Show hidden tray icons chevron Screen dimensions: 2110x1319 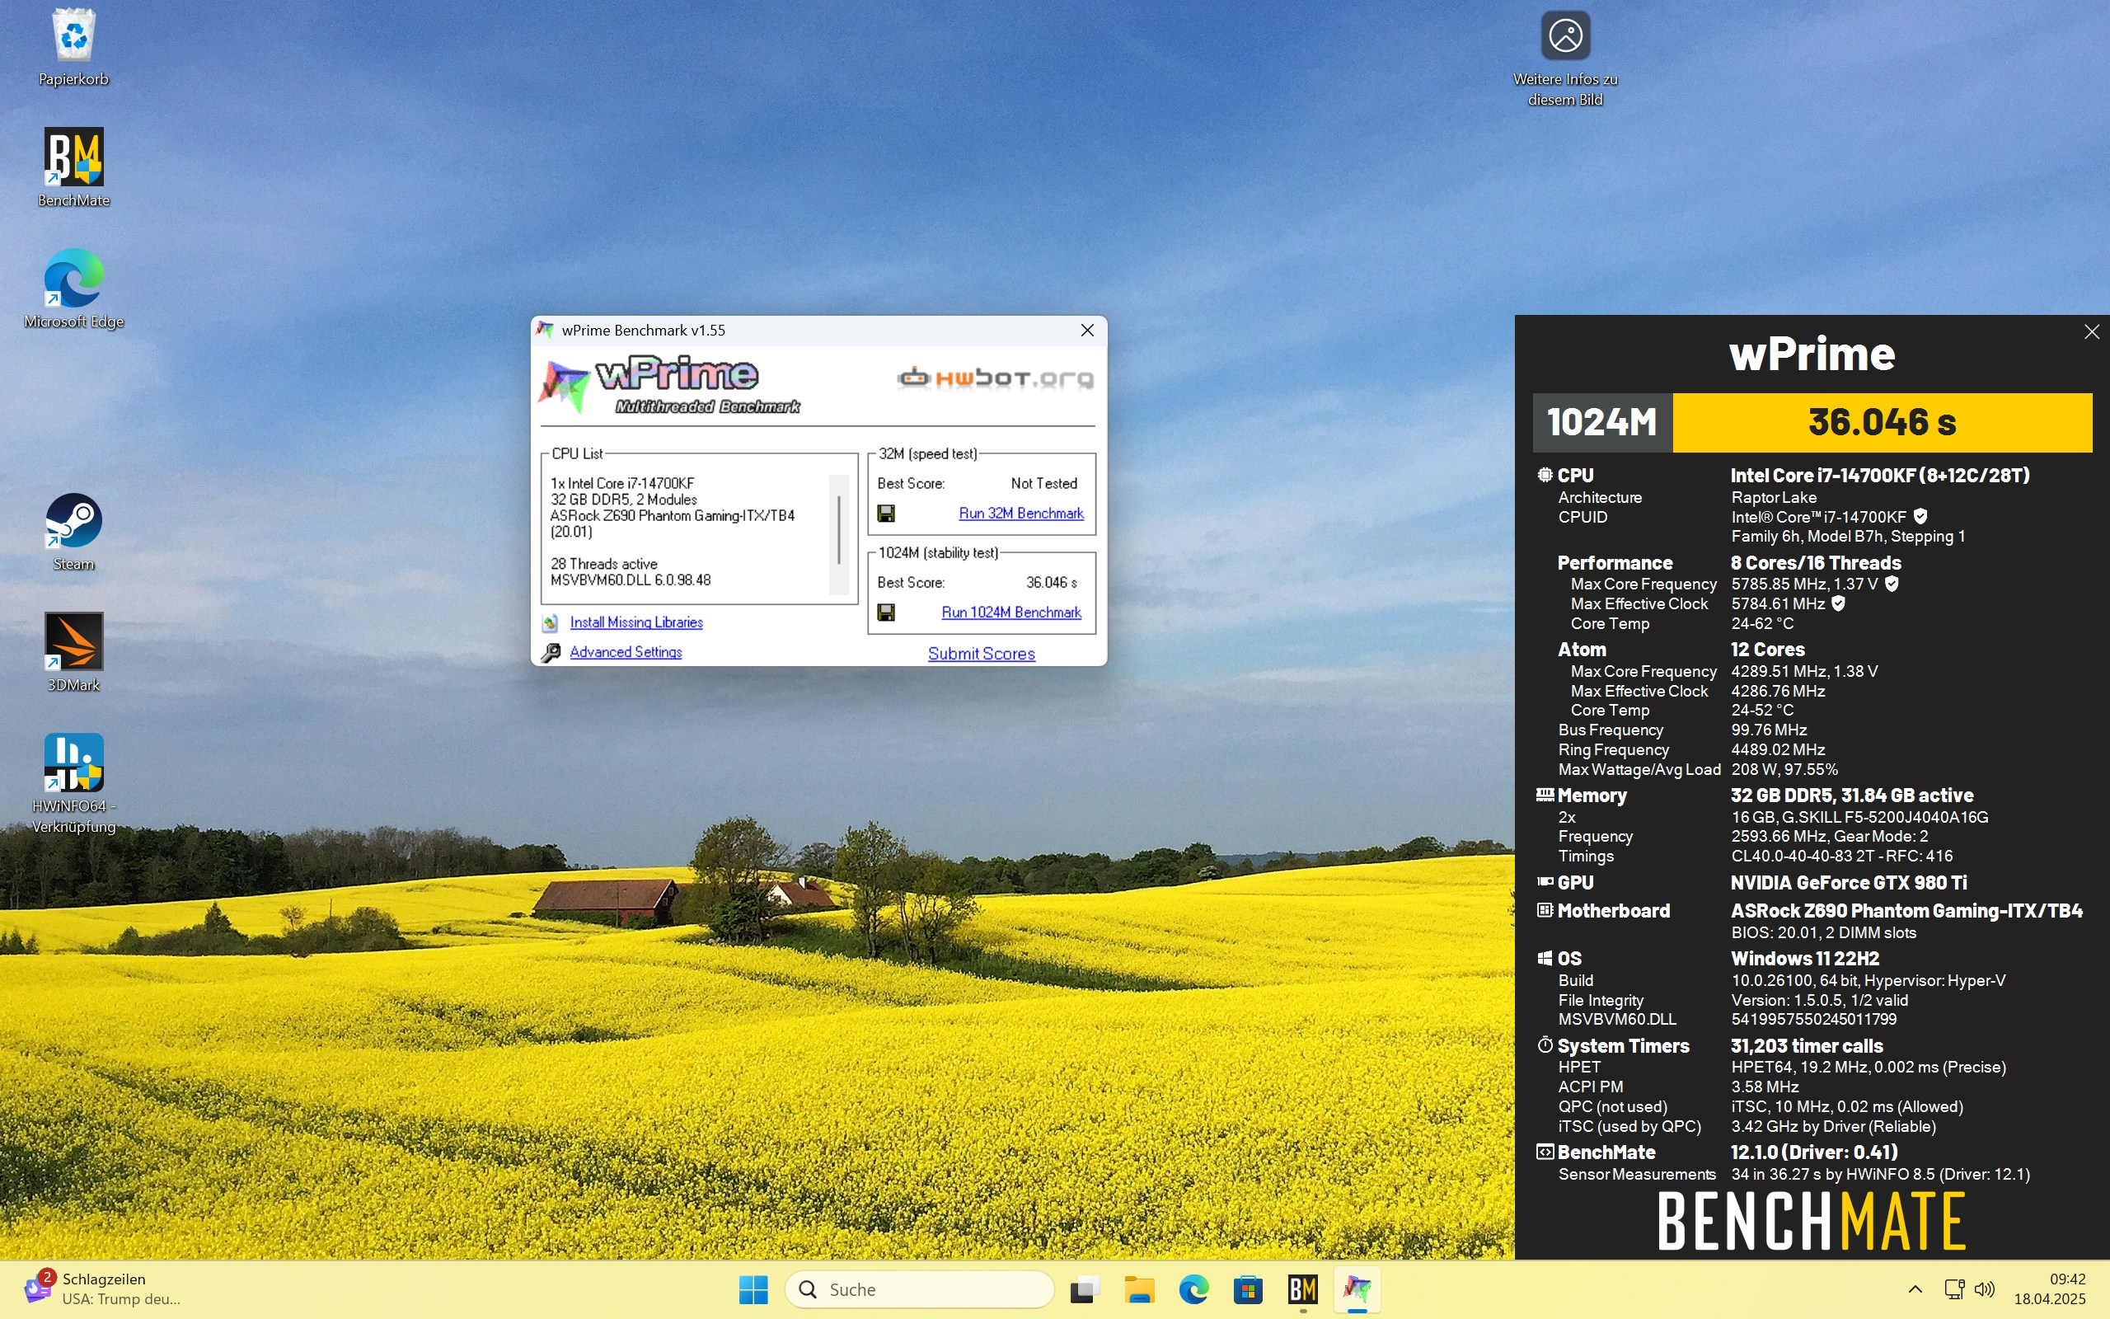pyautogui.click(x=1915, y=1289)
